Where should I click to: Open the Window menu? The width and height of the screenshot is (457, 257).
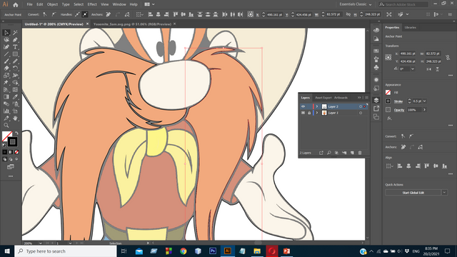(119, 4)
